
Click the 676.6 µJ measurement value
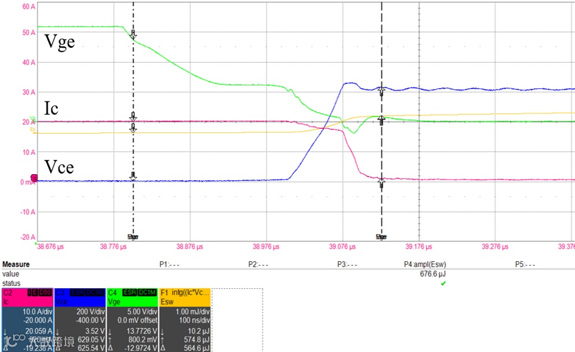(432, 273)
